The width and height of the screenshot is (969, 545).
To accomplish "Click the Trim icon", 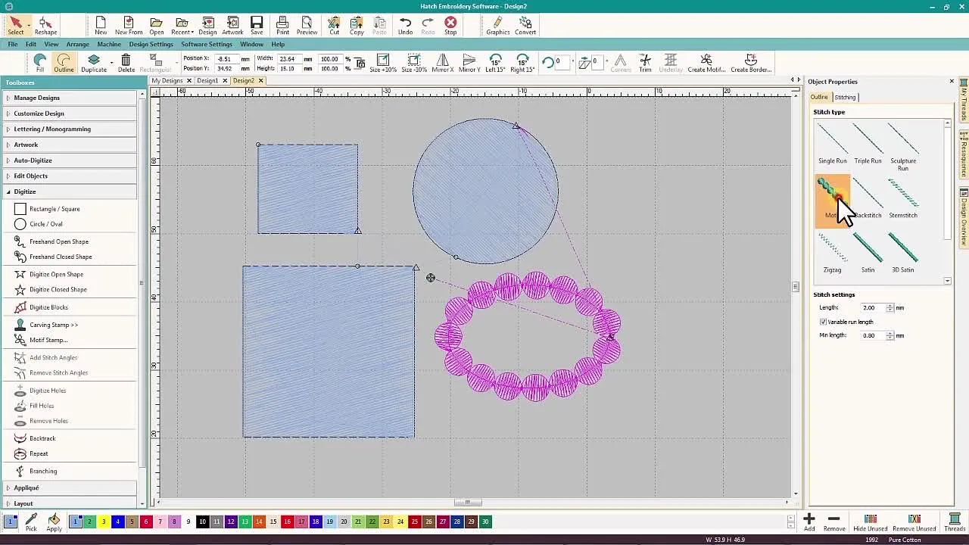I will pos(645,63).
